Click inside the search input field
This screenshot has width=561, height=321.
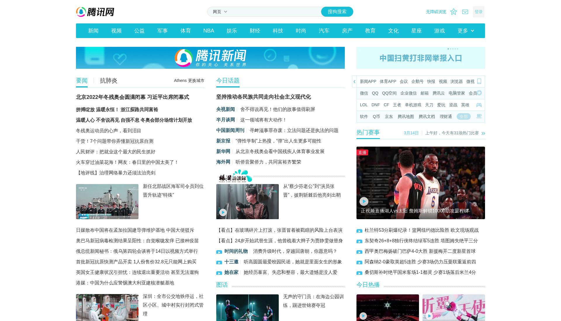(275, 12)
